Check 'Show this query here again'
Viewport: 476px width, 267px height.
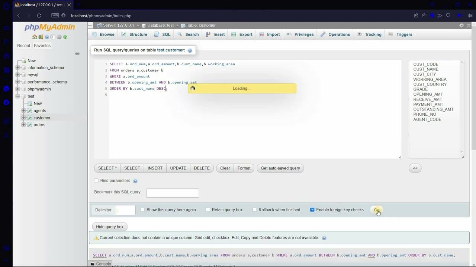tap(142, 210)
